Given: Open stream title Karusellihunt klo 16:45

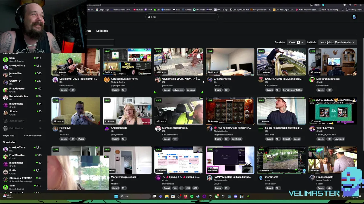Looking at the screenshot, I should [x=124, y=79].
